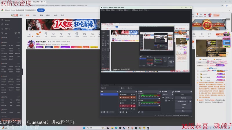Open properties of selected source
This screenshot has width=232, height=130.
pyautogui.click(x=126, y=112)
